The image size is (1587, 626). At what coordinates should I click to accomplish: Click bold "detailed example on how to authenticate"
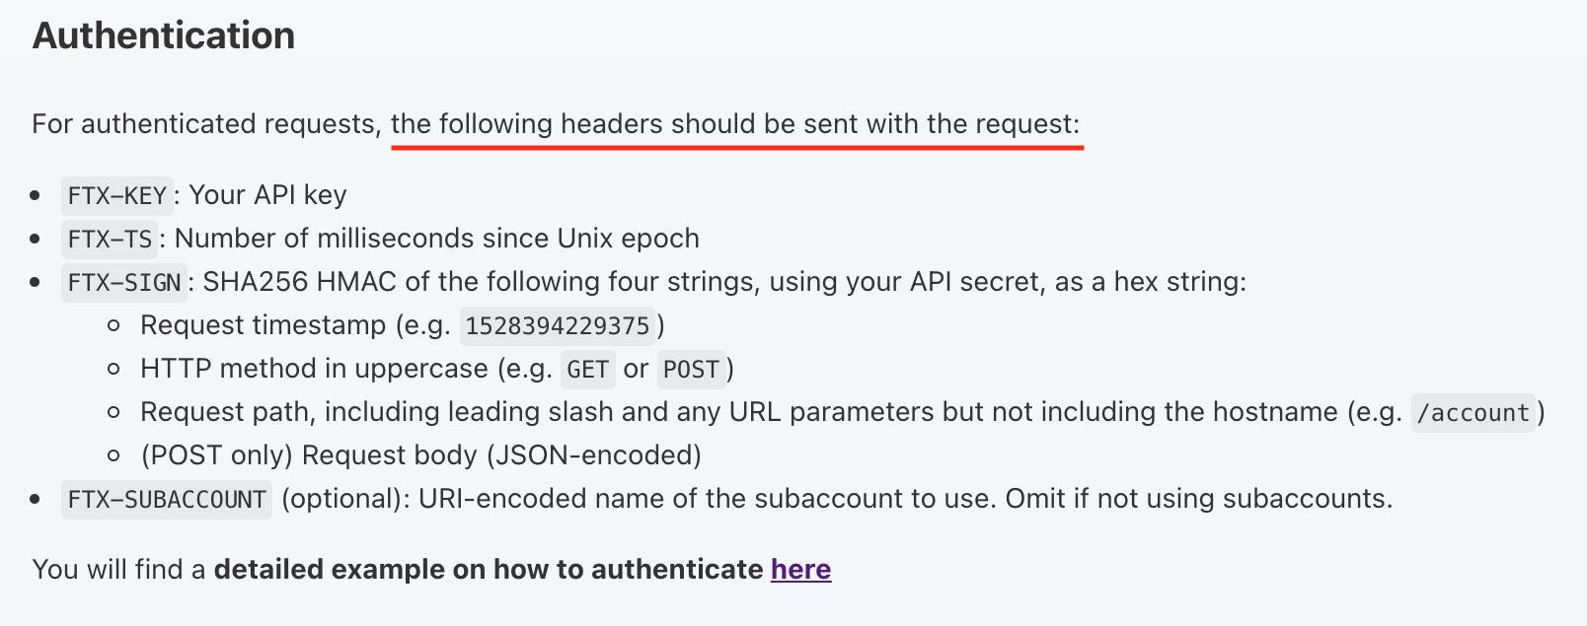point(489,569)
